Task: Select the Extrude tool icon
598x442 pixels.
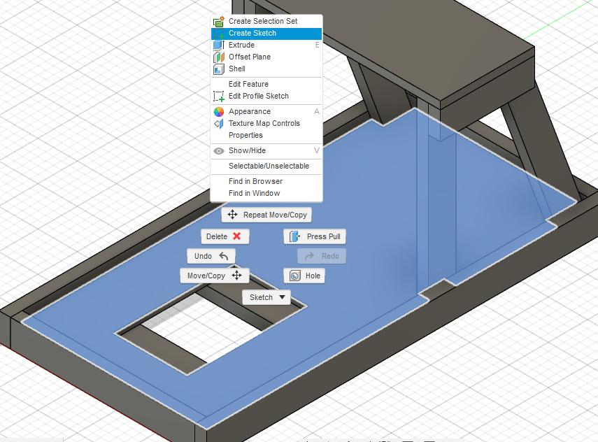Action: click(220, 45)
